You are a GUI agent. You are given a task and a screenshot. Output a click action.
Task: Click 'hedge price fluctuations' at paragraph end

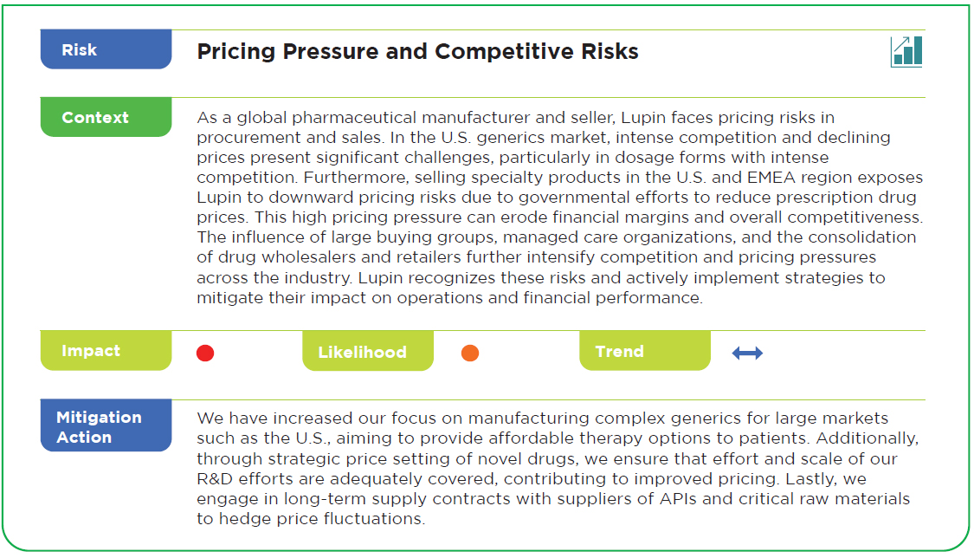coord(319,519)
